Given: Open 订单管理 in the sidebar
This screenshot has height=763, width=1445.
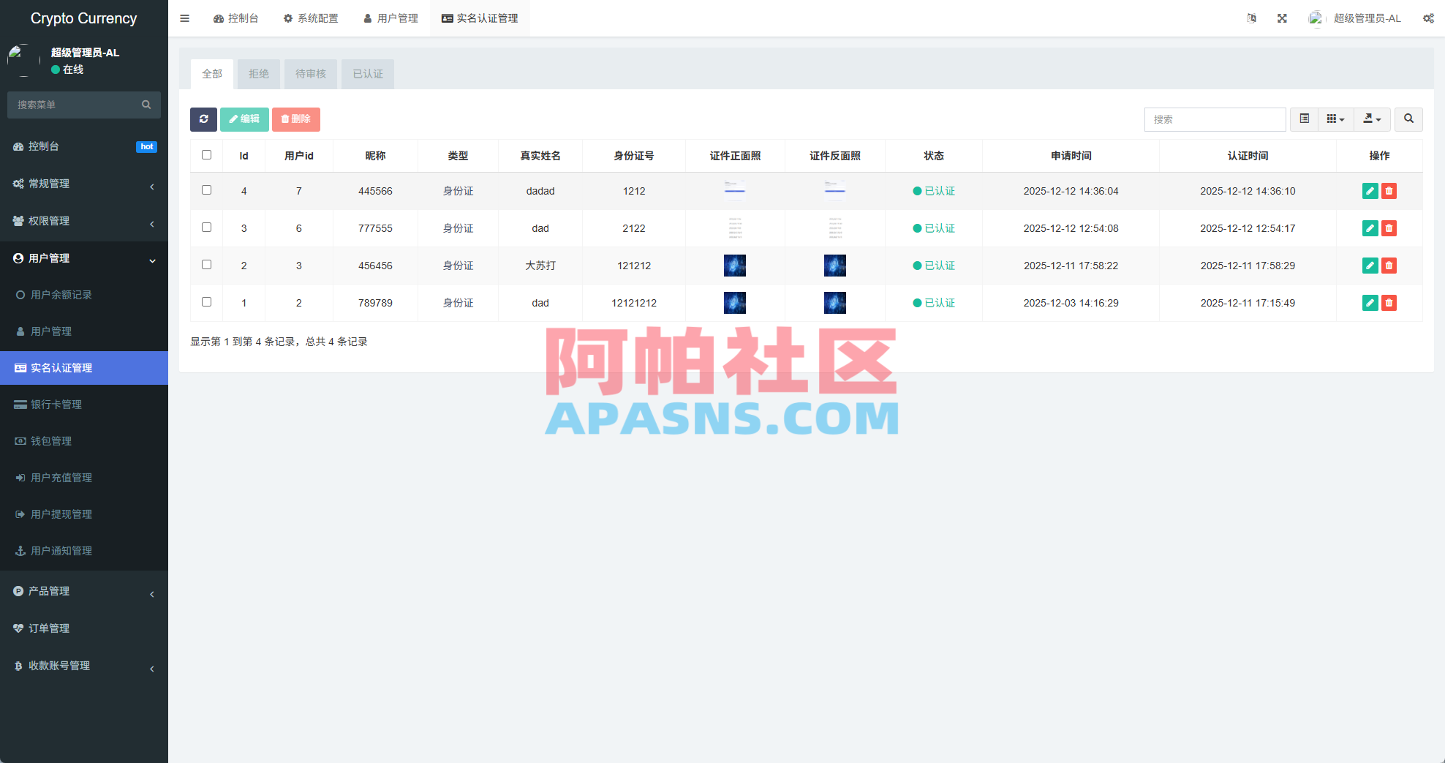Looking at the screenshot, I should 84,628.
